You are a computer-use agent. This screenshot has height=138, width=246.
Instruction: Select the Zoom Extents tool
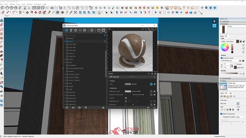[75, 12]
